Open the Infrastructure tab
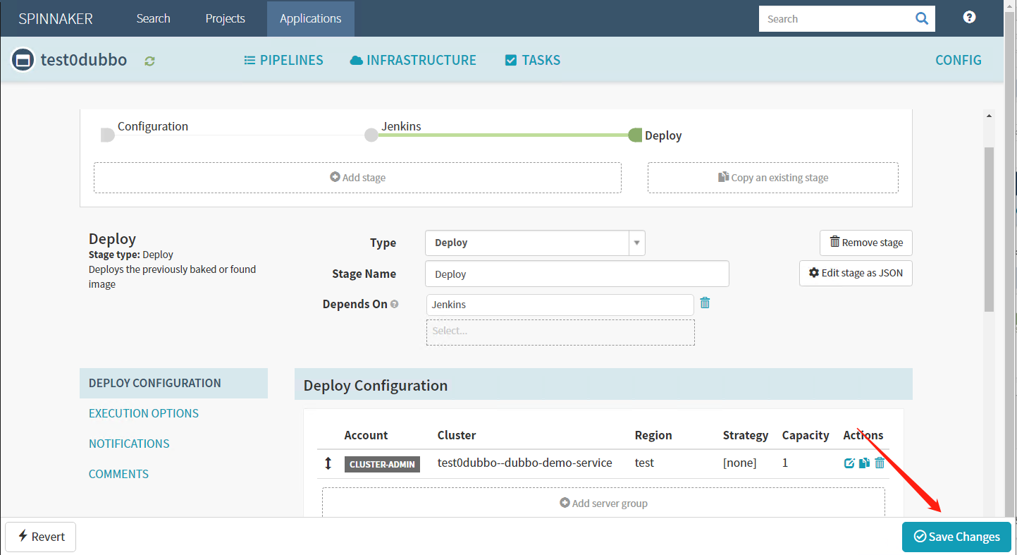 click(x=413, y=61)
